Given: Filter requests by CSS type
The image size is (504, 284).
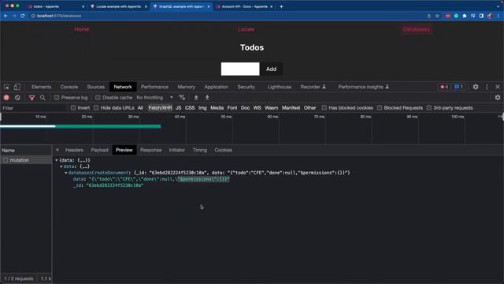Looking at the screenshot, I should tap(190, 108).
